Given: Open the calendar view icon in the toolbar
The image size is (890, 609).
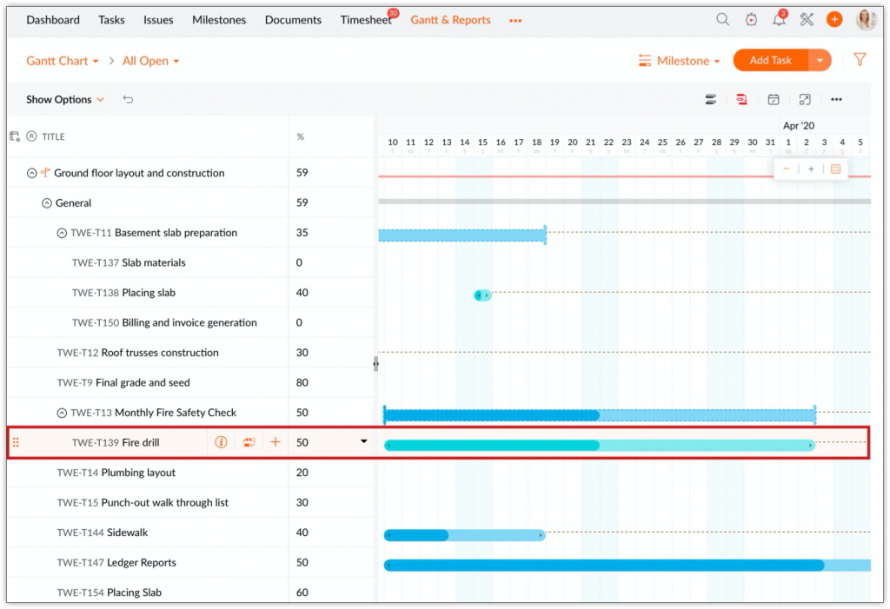Looking at the screenshot, I should point(773,99).
